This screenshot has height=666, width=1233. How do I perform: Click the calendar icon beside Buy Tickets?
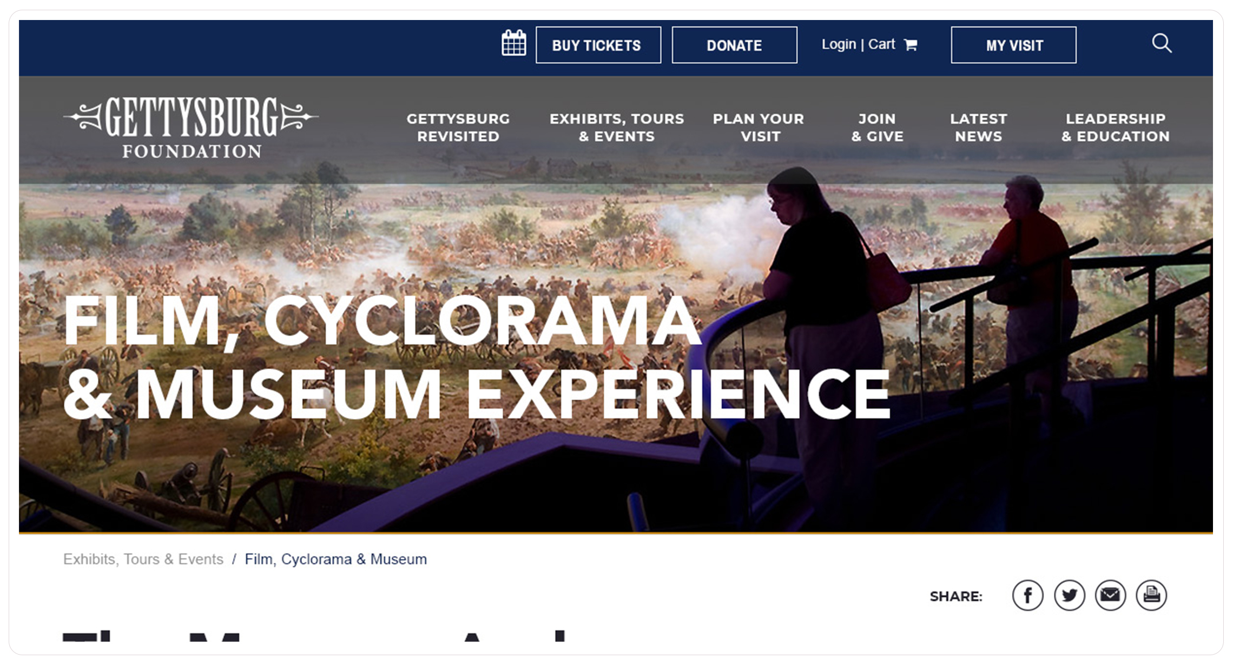pyautogui.click(x=513, y=43)
